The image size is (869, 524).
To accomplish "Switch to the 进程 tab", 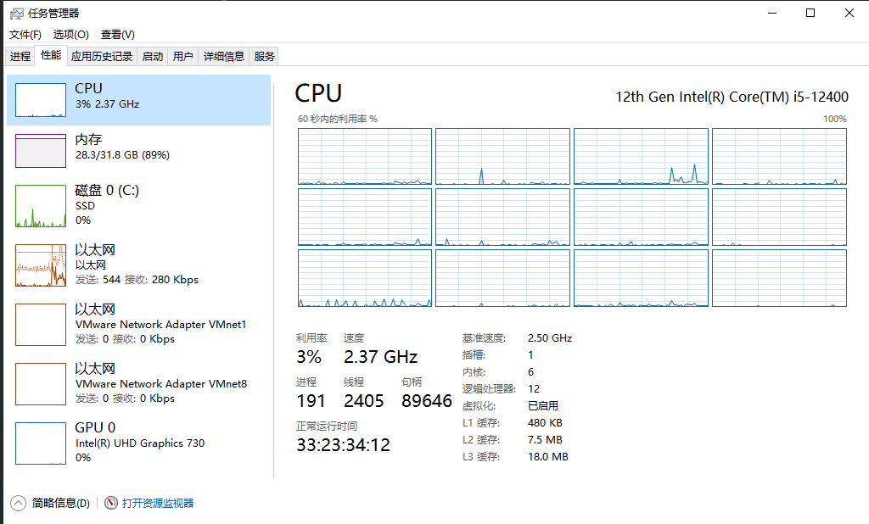I will 20,57.
